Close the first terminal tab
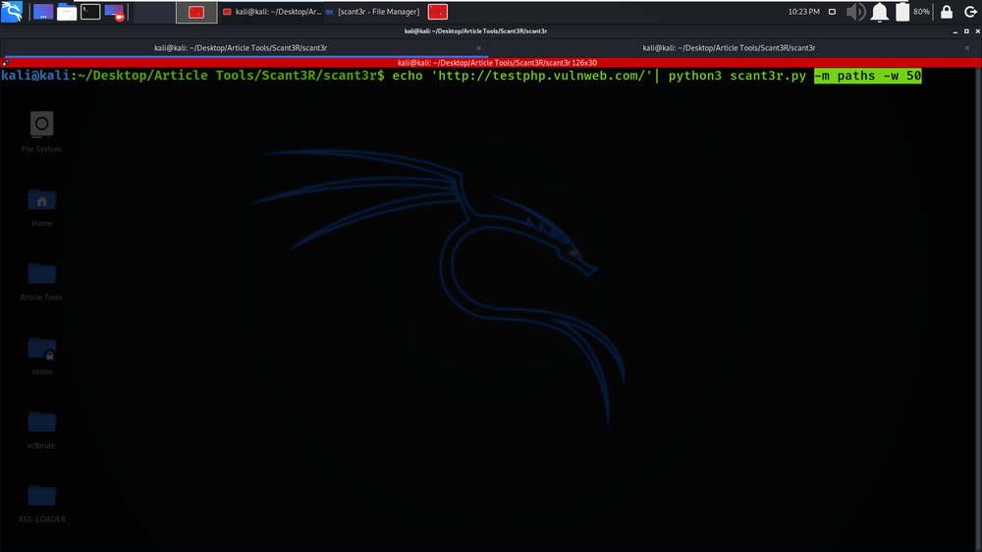Screen dimensions: 982x552 click(x=478, y=47)
